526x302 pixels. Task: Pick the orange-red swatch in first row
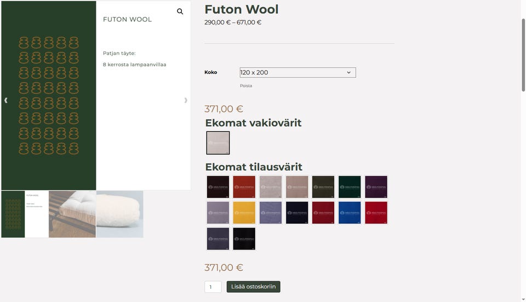coord(244,187)
